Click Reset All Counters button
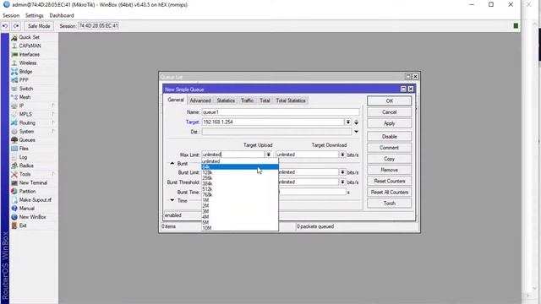Screen dimensions: 541x304 (389, 192)
